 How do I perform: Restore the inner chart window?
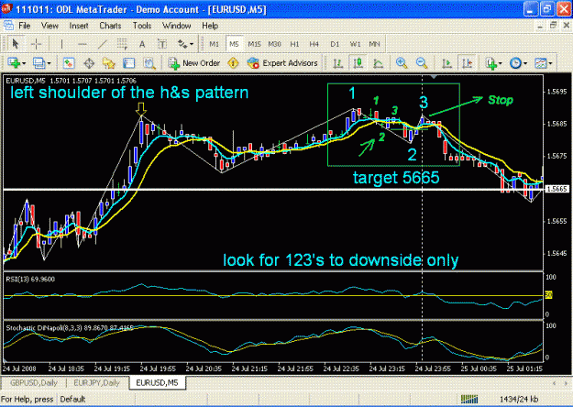553,26
